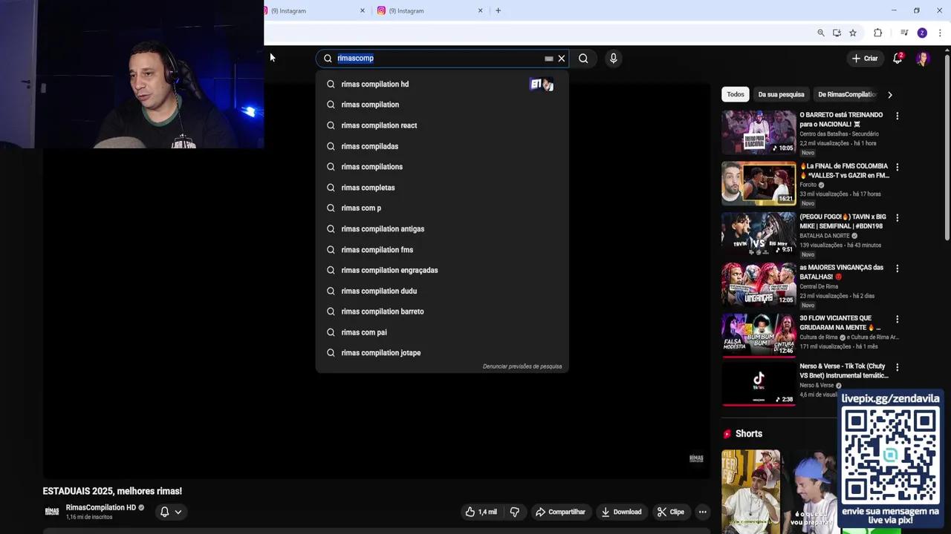Open options for Tavin x Big Mike video
The width and height of the screenshot is (951, 534).
point(897,218)
